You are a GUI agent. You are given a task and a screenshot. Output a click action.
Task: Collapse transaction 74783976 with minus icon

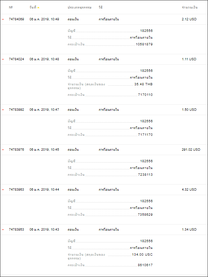click(x=3, y=150)
